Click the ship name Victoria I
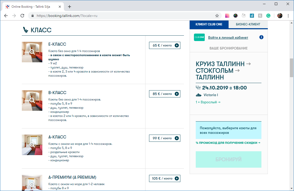The image size is (294, 191). [x=211, y=95]
